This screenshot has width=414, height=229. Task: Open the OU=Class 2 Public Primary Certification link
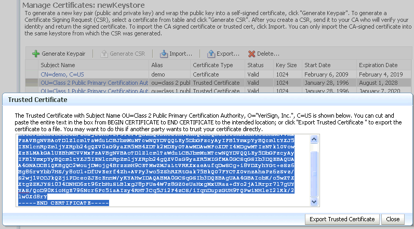point(94,83)
